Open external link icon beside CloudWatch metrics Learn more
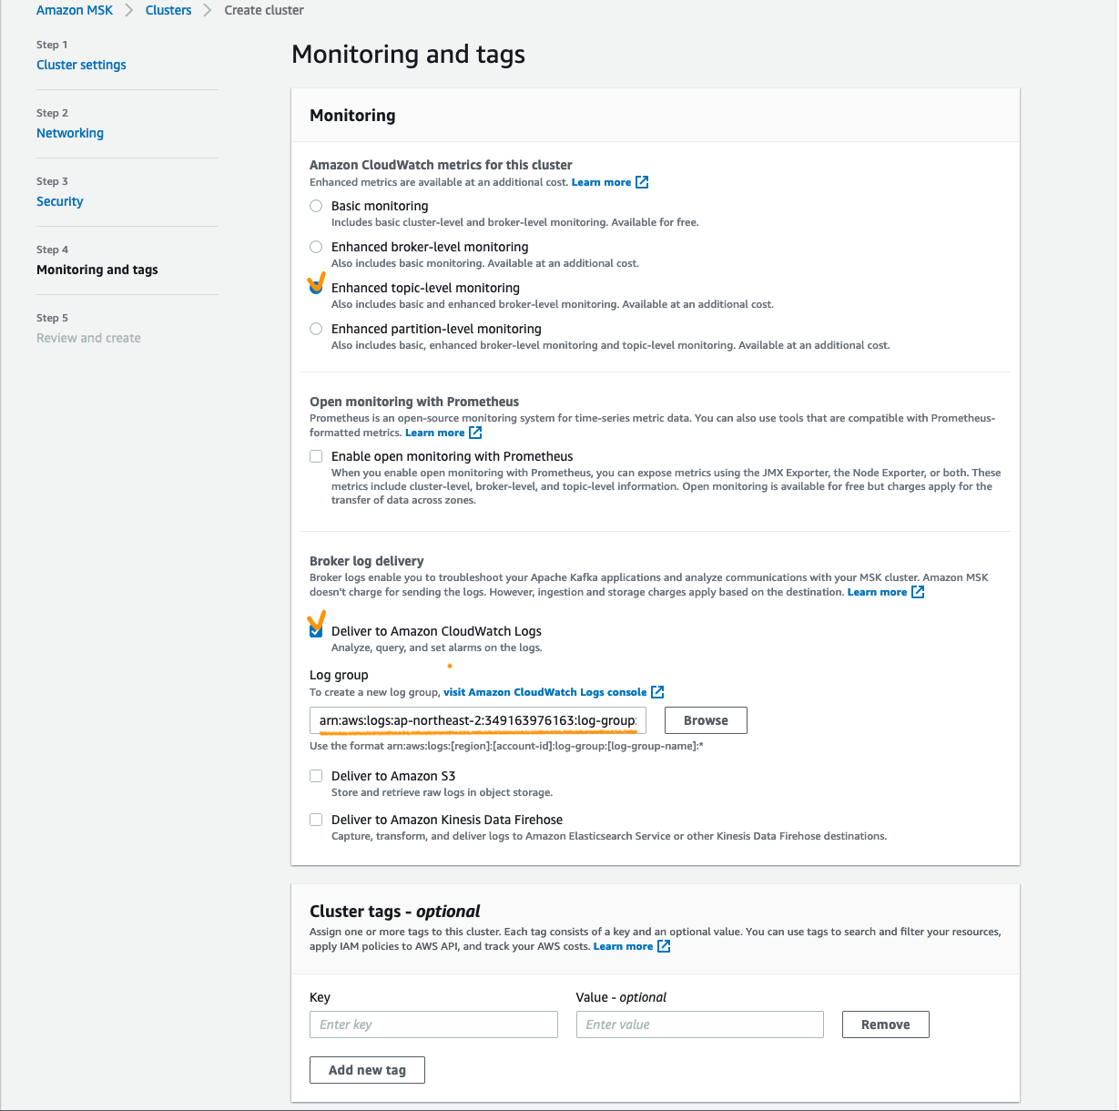The width and height of the screenshot is (1119, 1111). (642, 182)
